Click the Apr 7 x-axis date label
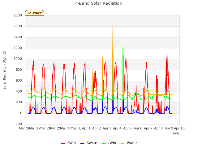The height and width of the screenshot is (149, 198). [148, 128]
